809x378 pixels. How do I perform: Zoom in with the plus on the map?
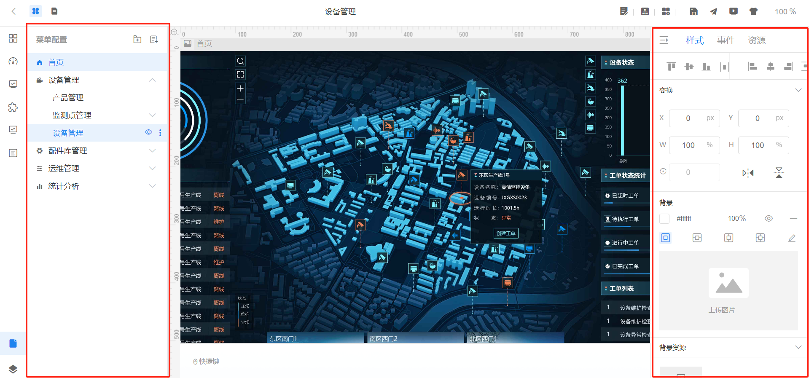click(240, 88)
